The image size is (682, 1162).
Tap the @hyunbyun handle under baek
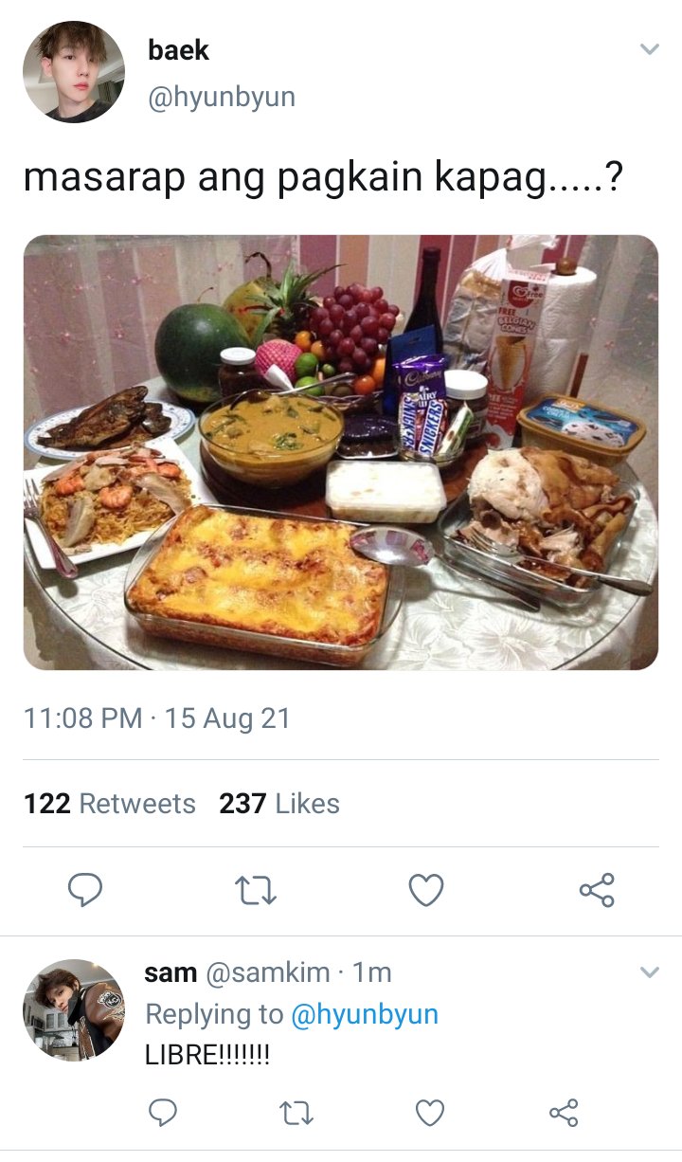click(222, 98)
